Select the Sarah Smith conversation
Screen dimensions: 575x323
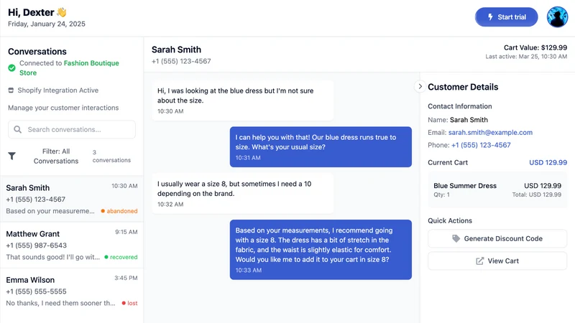[x=72, y=200]
